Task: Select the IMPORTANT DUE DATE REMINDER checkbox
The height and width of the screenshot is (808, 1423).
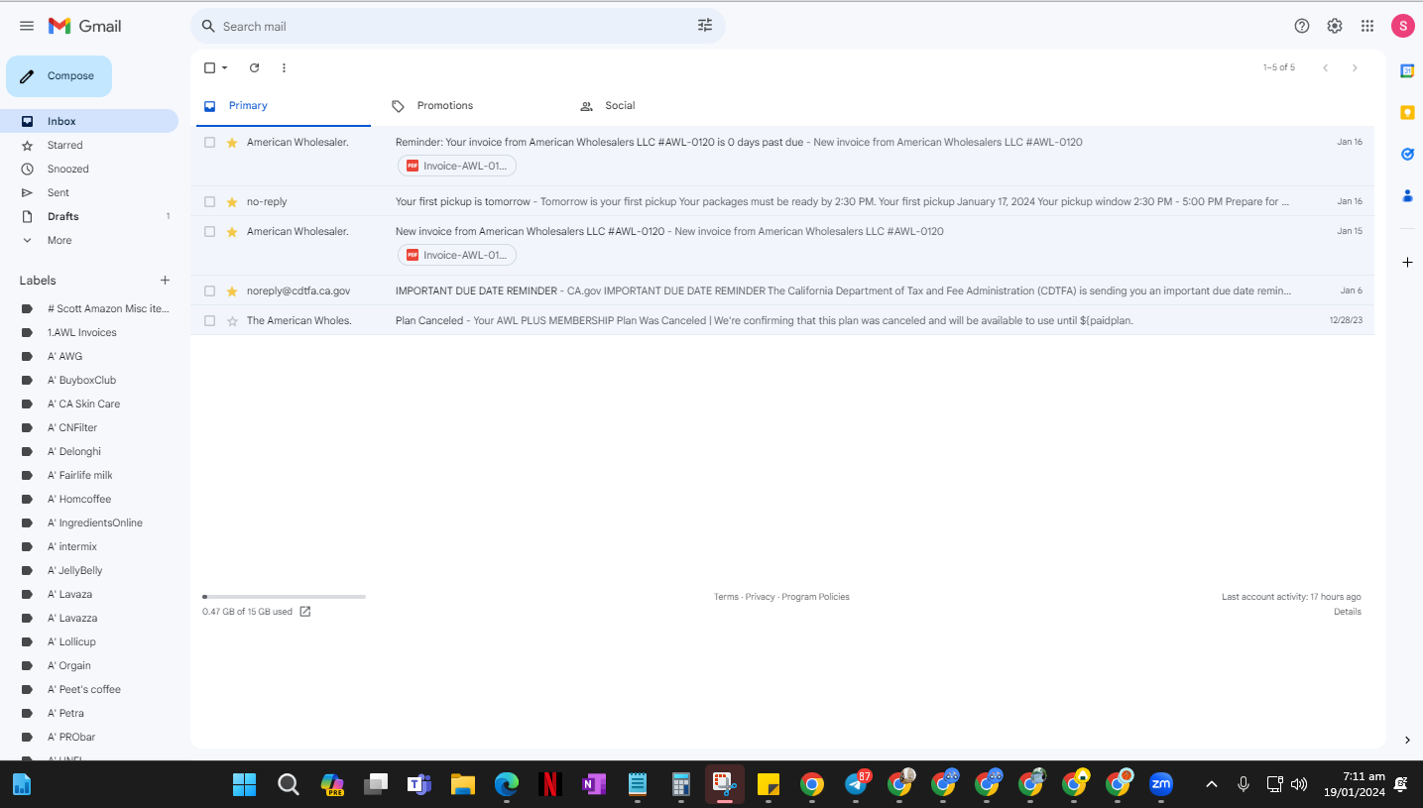Action: pyautogui.click(x=209, y=290)
